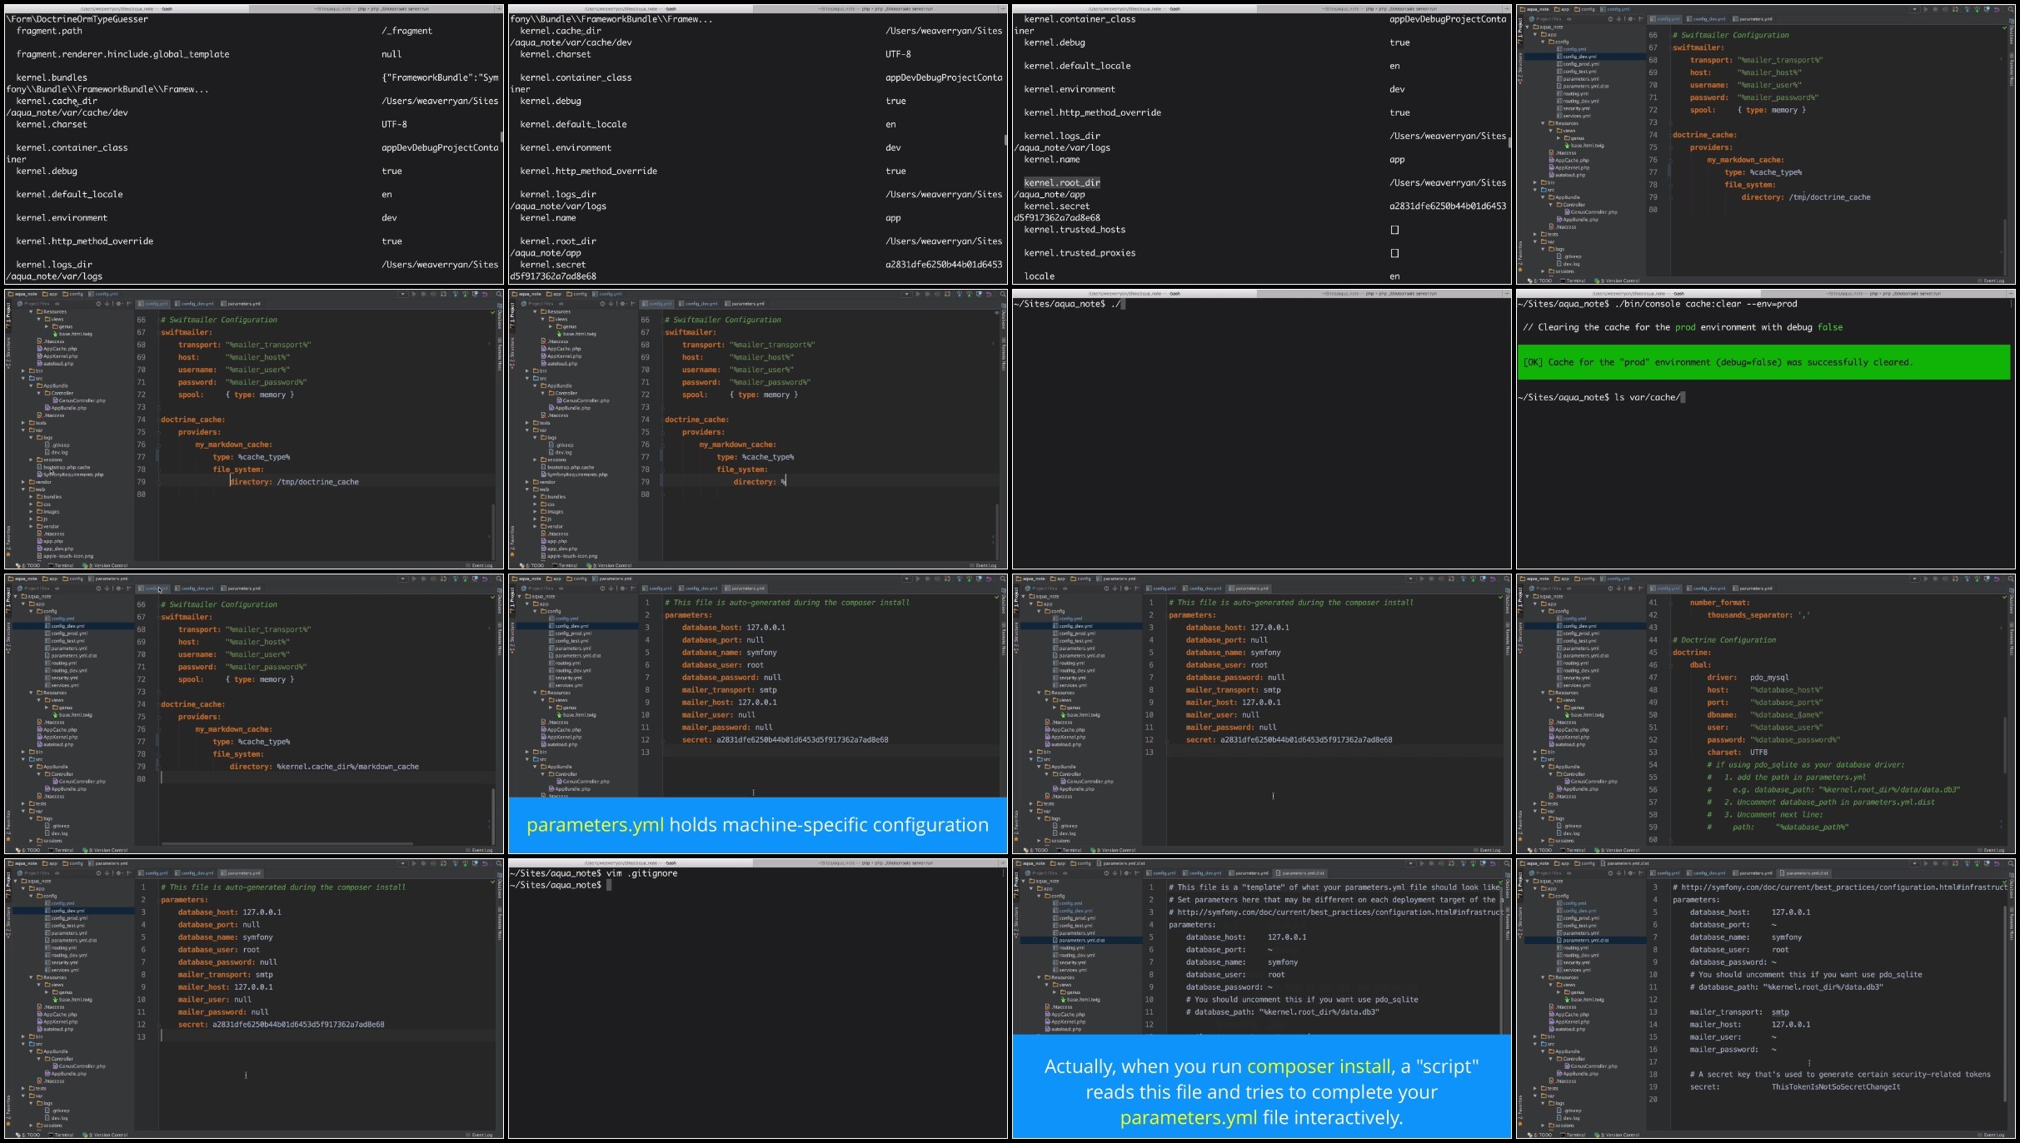Click 'ThisTokenIsNotSoSecretChangeIt' secret value

(x=1836, y=1087)
